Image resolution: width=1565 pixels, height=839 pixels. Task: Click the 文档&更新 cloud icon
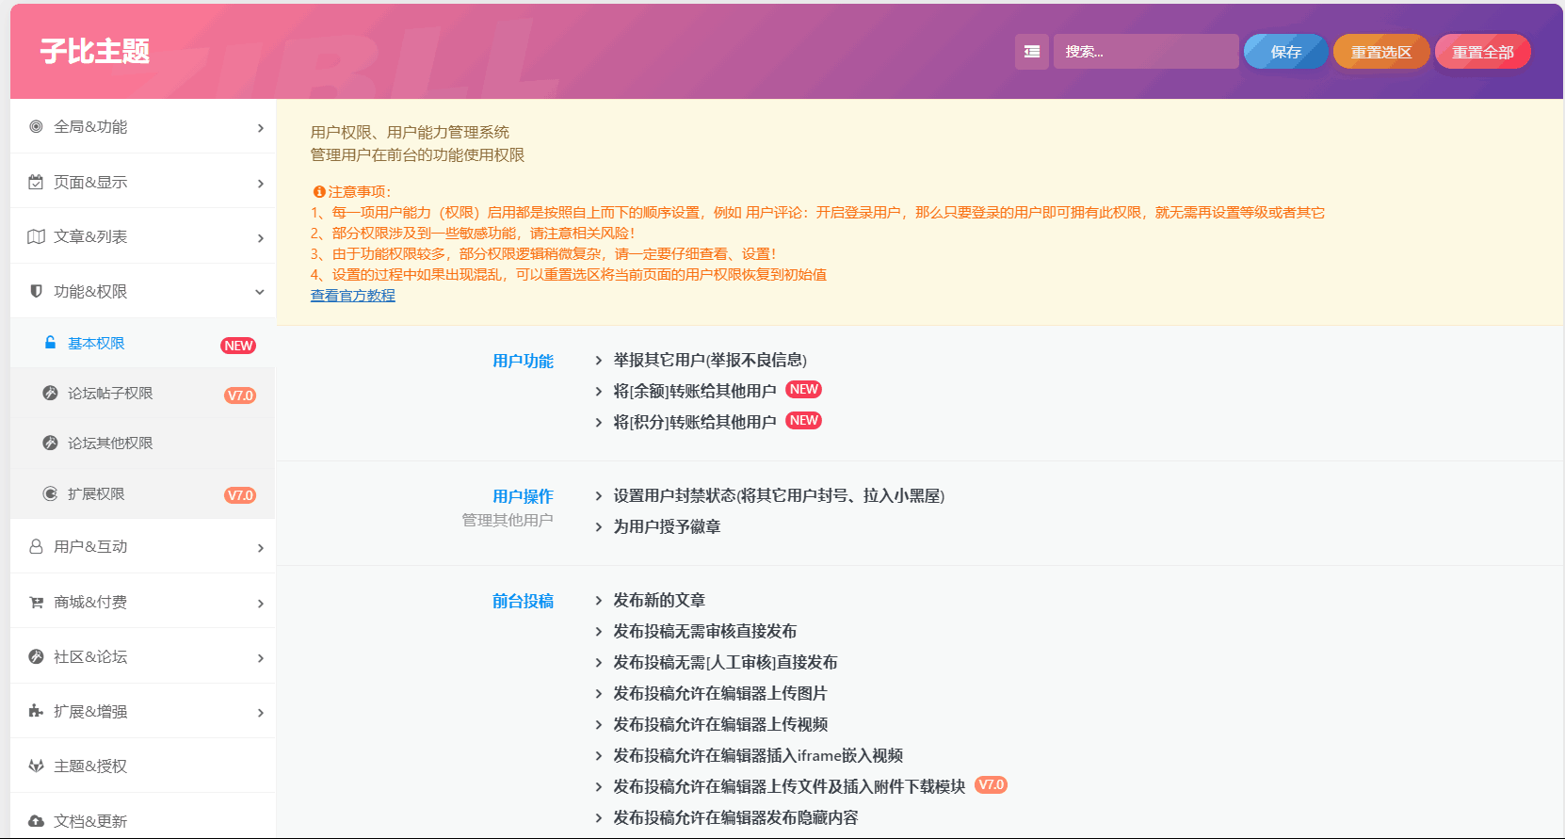(36, 821)
